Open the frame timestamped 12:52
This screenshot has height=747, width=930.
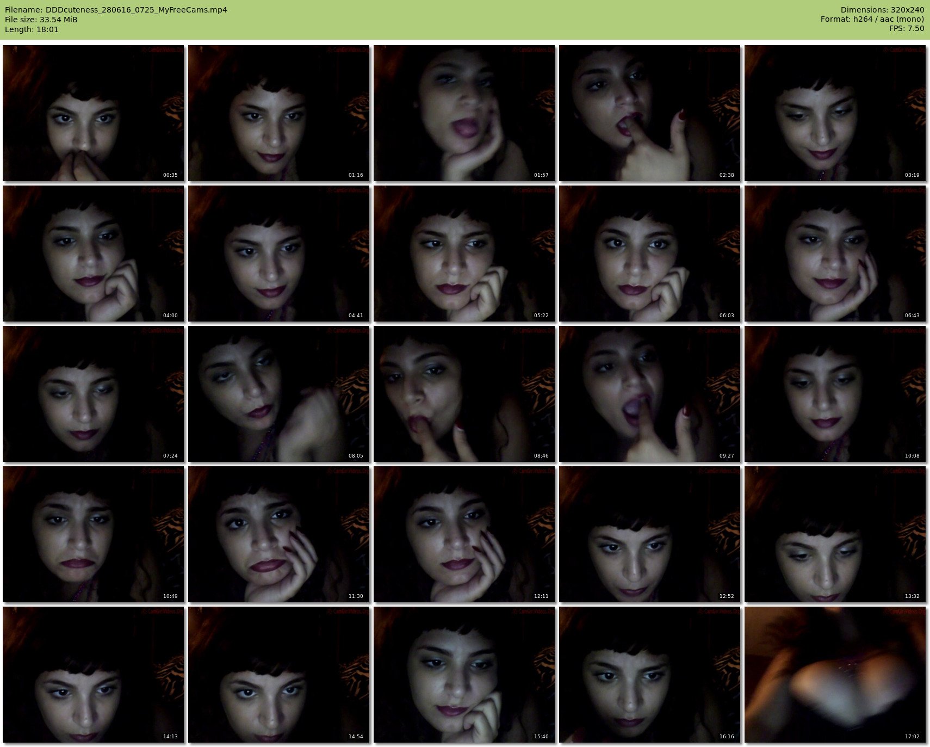coord(649,534)
